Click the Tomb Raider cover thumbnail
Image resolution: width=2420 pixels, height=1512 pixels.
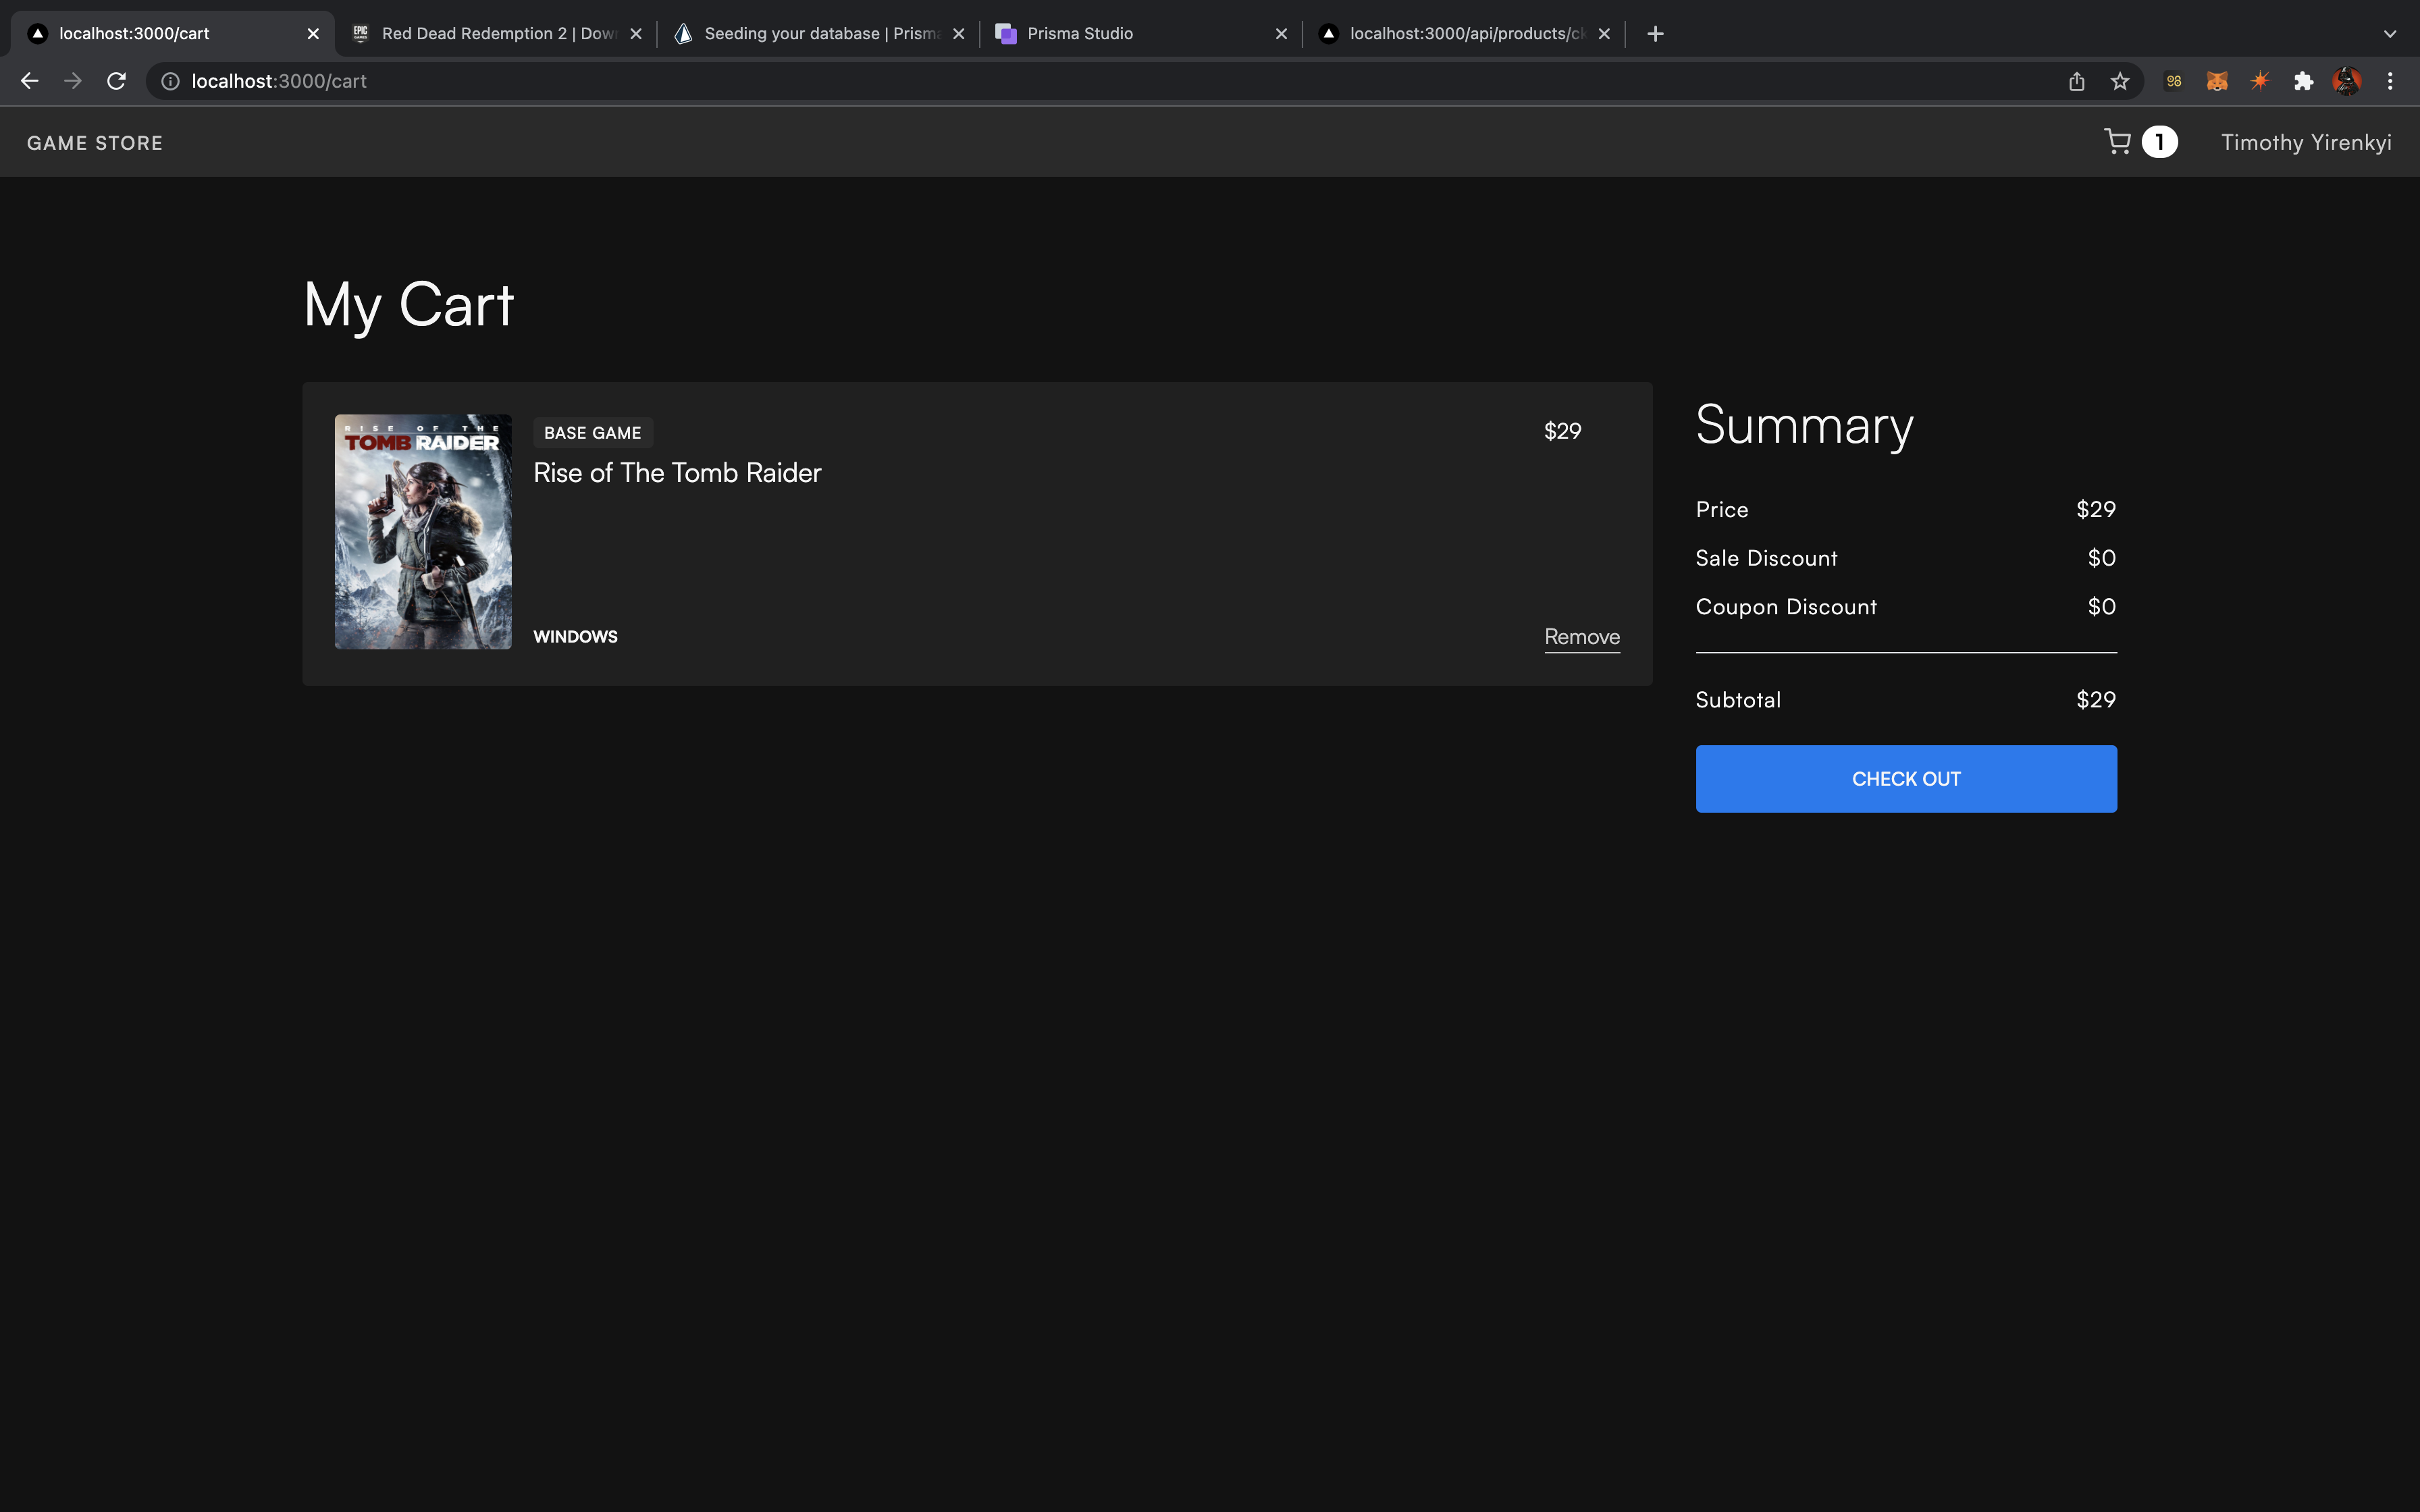point(423,532)
